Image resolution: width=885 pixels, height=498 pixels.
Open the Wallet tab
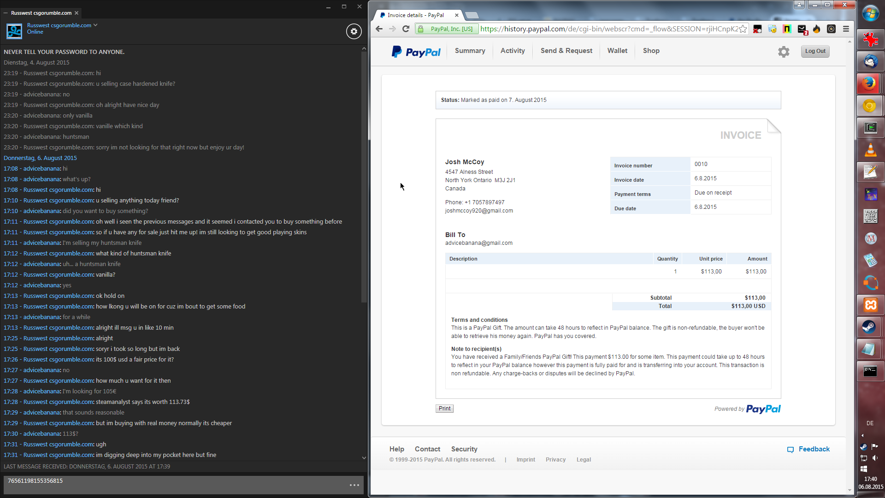[x=617, y=51]
